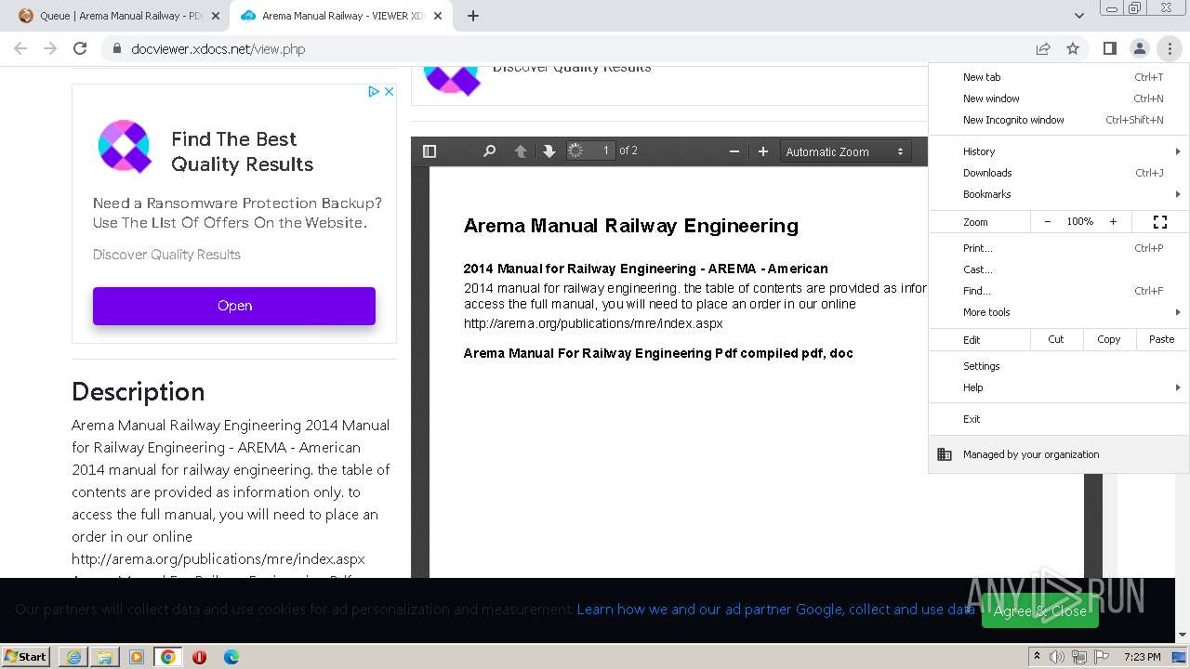Screen dimensions: 1190x669
Task: Click the Chrome taskbar icon
Action: coord(168,657)
